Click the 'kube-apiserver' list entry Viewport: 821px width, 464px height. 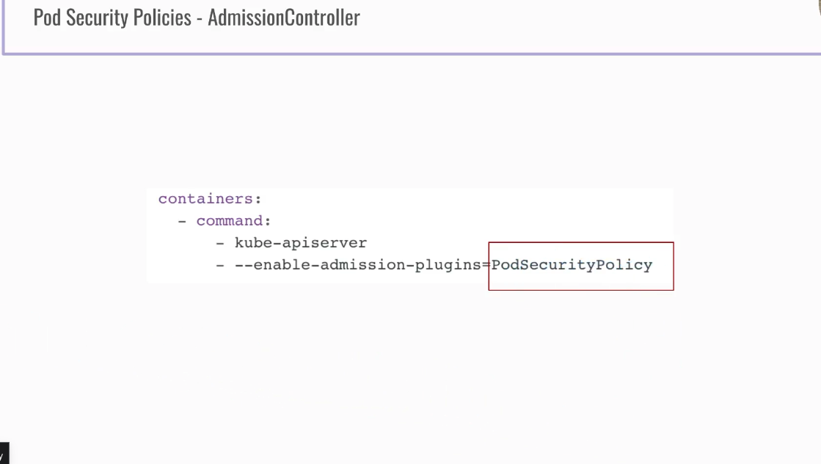(300, 243)
